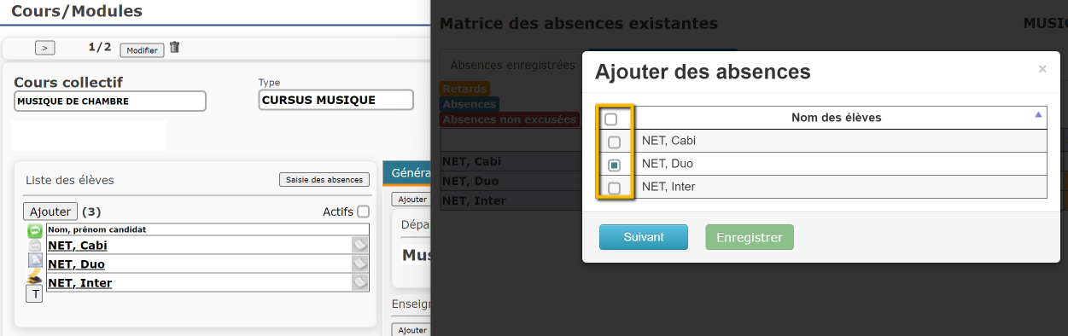Image resolution: width=1068 pixels, height=336 pixels.
Task: Click the stacked books icon beside NET, Inter
Action: 35,277
